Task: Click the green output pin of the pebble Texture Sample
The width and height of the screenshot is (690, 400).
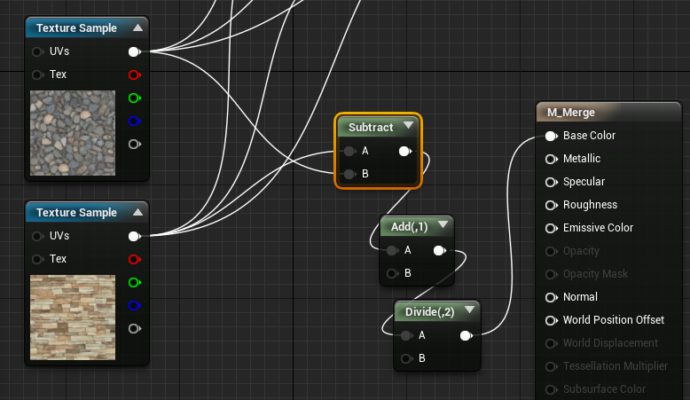Action: click(x=134, y=98)
